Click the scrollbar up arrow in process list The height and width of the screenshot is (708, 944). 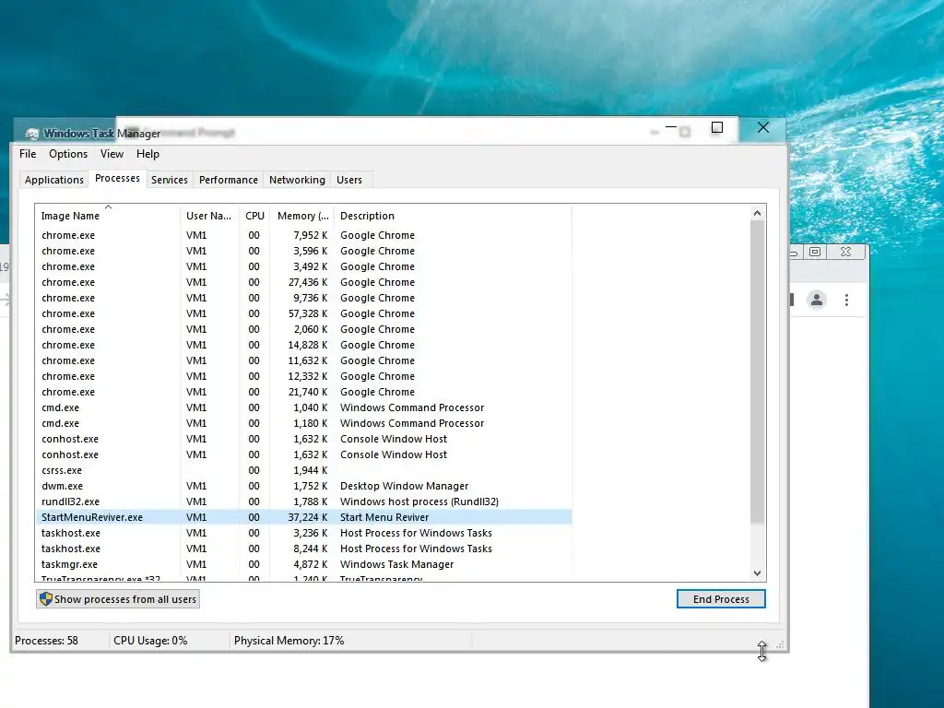click(758, 213)
